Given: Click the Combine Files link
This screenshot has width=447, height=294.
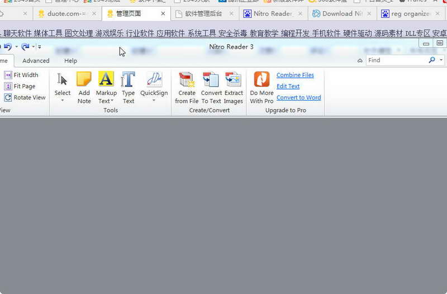Looking at the screenshot, I should (x=295, y=75).
